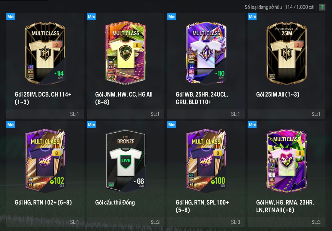The height and width of the screenshot is (231, 332).
Task: Click the Gói 25IM All (1~3) title
Action: [x=278, y=94]
